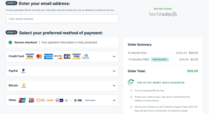Click the SPECIALDEAL coupon badge

160,60
